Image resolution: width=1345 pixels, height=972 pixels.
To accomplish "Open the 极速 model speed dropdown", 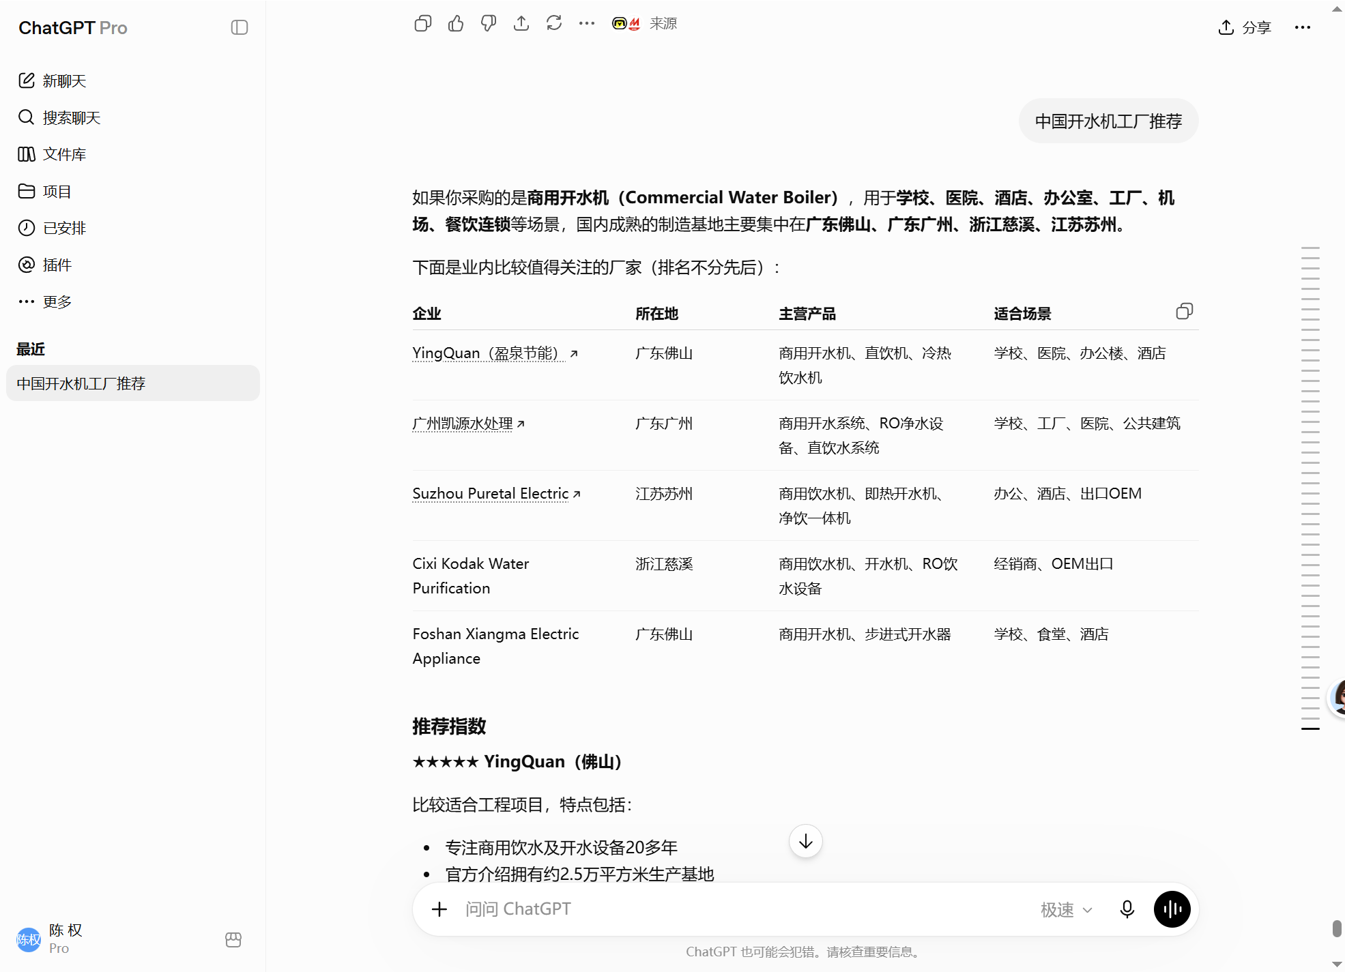I will pyautogui.click(x=1066, y=910).
